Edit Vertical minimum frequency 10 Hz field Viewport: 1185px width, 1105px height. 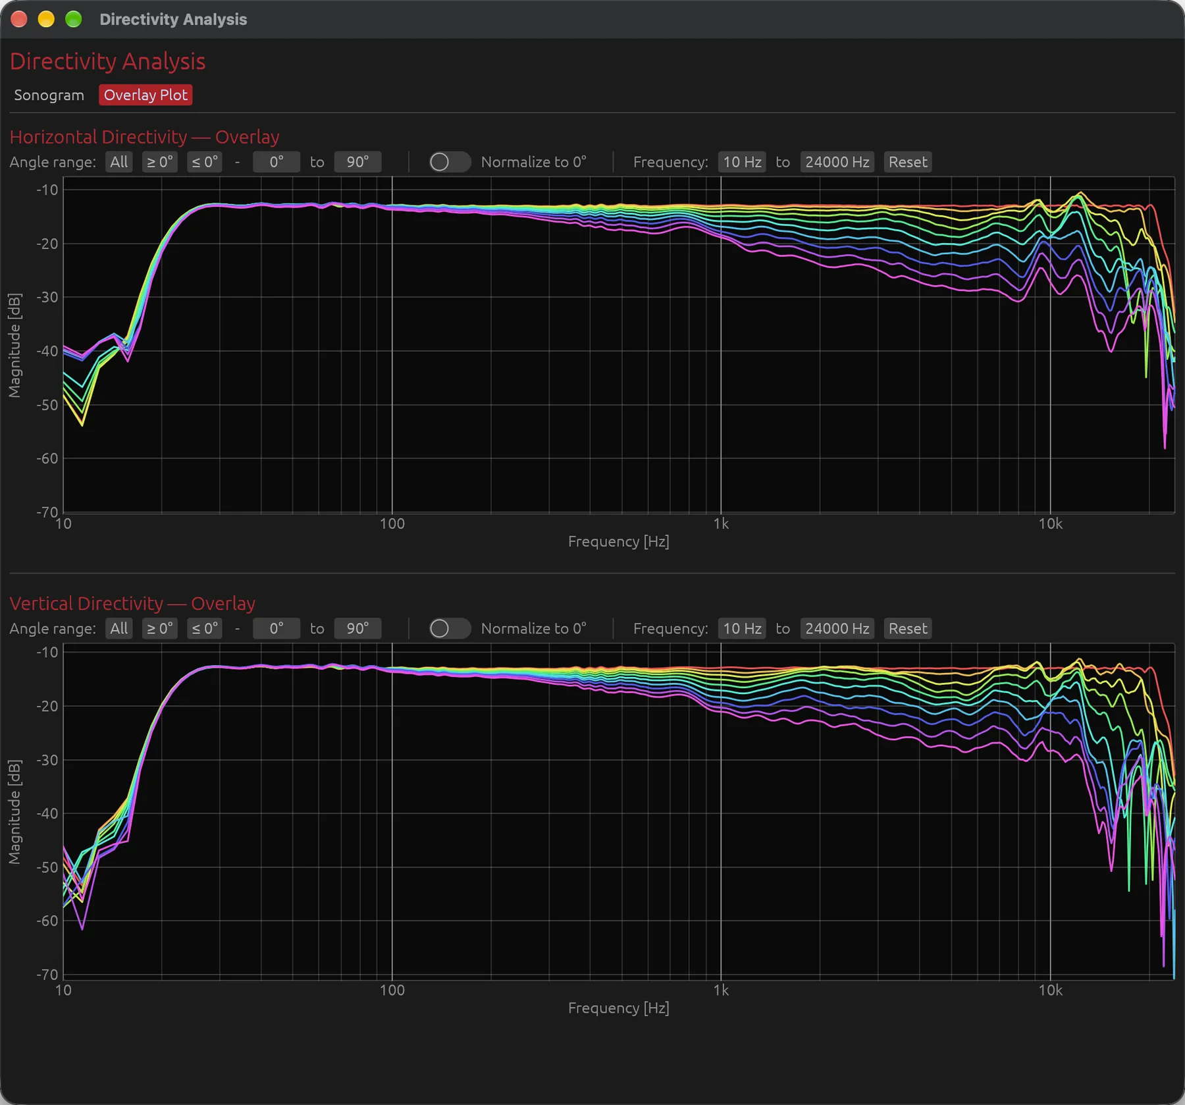tap(742, 628)
